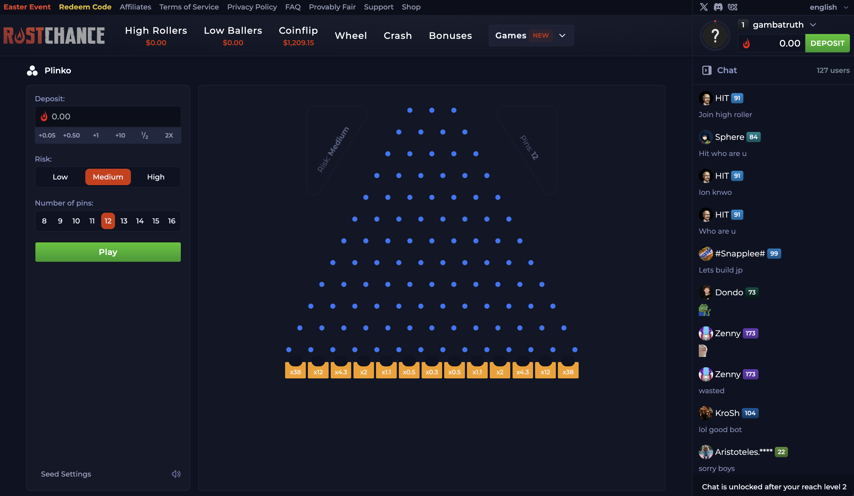Click Zenny's avatar above 'wasted' message
The width and height of the screenshot is (854, 496).
(706, 374)
